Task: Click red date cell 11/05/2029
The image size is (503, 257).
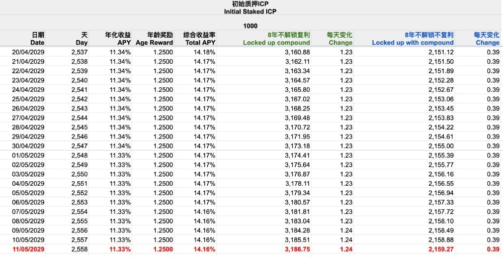Action: click(x=28, y=249)
